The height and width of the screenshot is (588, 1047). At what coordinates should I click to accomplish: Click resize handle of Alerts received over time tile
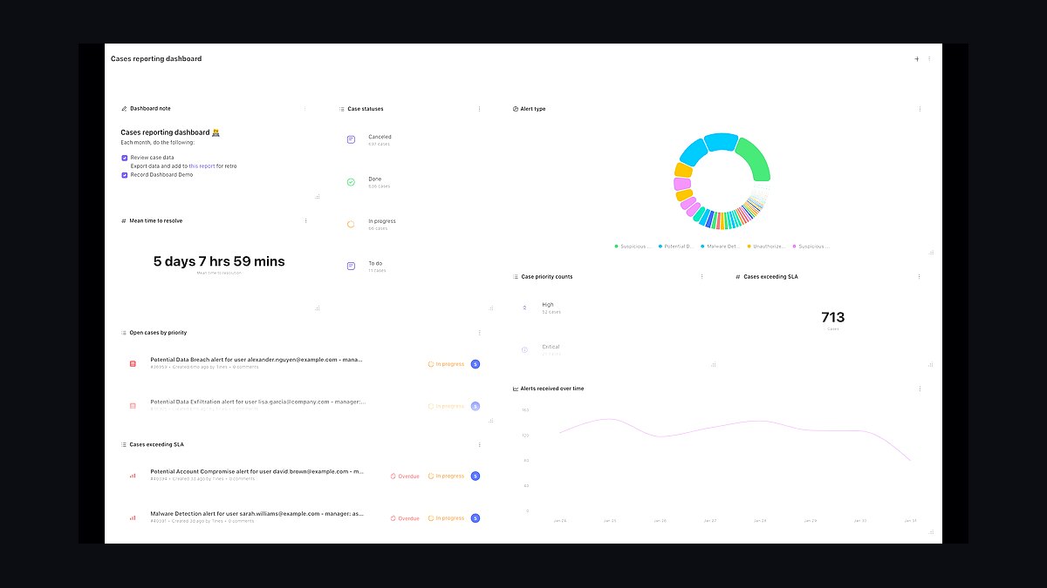coord(932,531)
